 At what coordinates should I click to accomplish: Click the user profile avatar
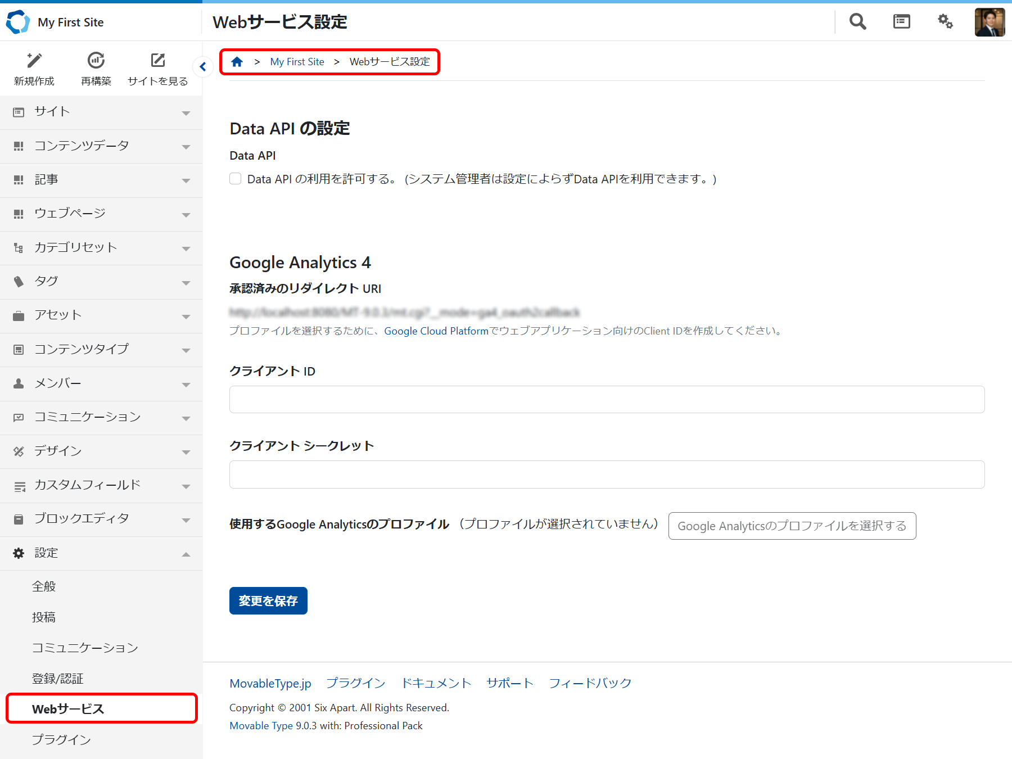coord(990,22)
